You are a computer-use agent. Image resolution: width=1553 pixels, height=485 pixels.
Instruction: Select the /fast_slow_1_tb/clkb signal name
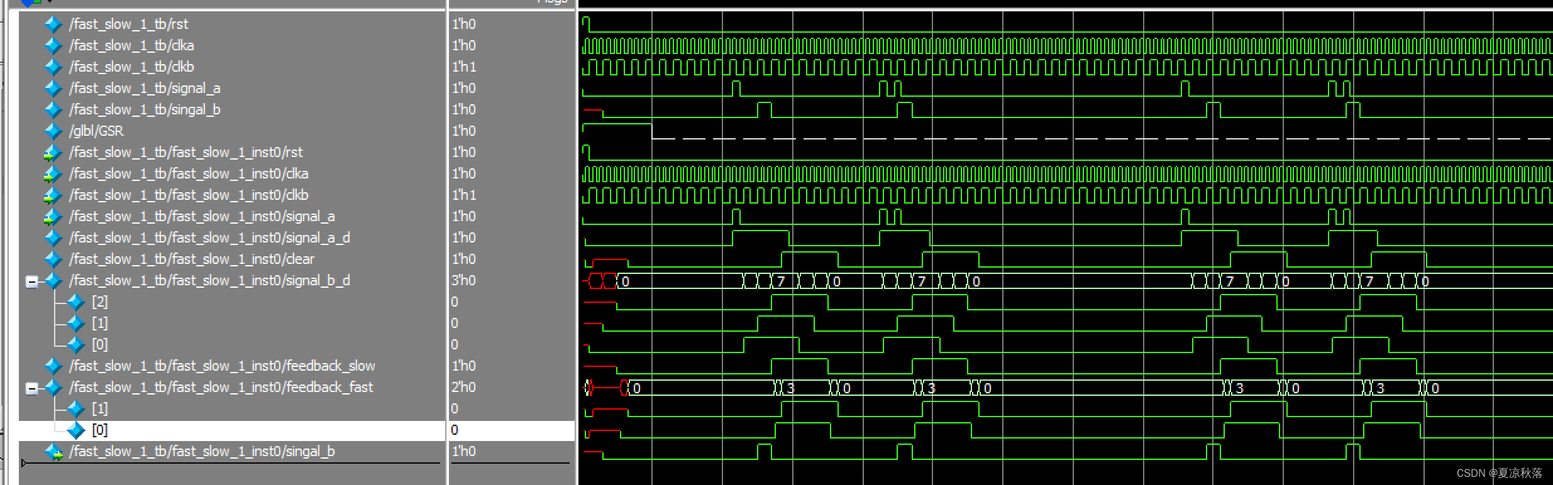131,67
